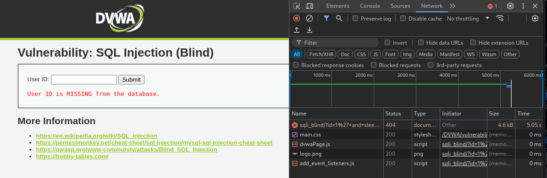Viewport: 547px width, 178px height.
Task: Click the red error icon of sqli_blind request
Action: point(295,125)
